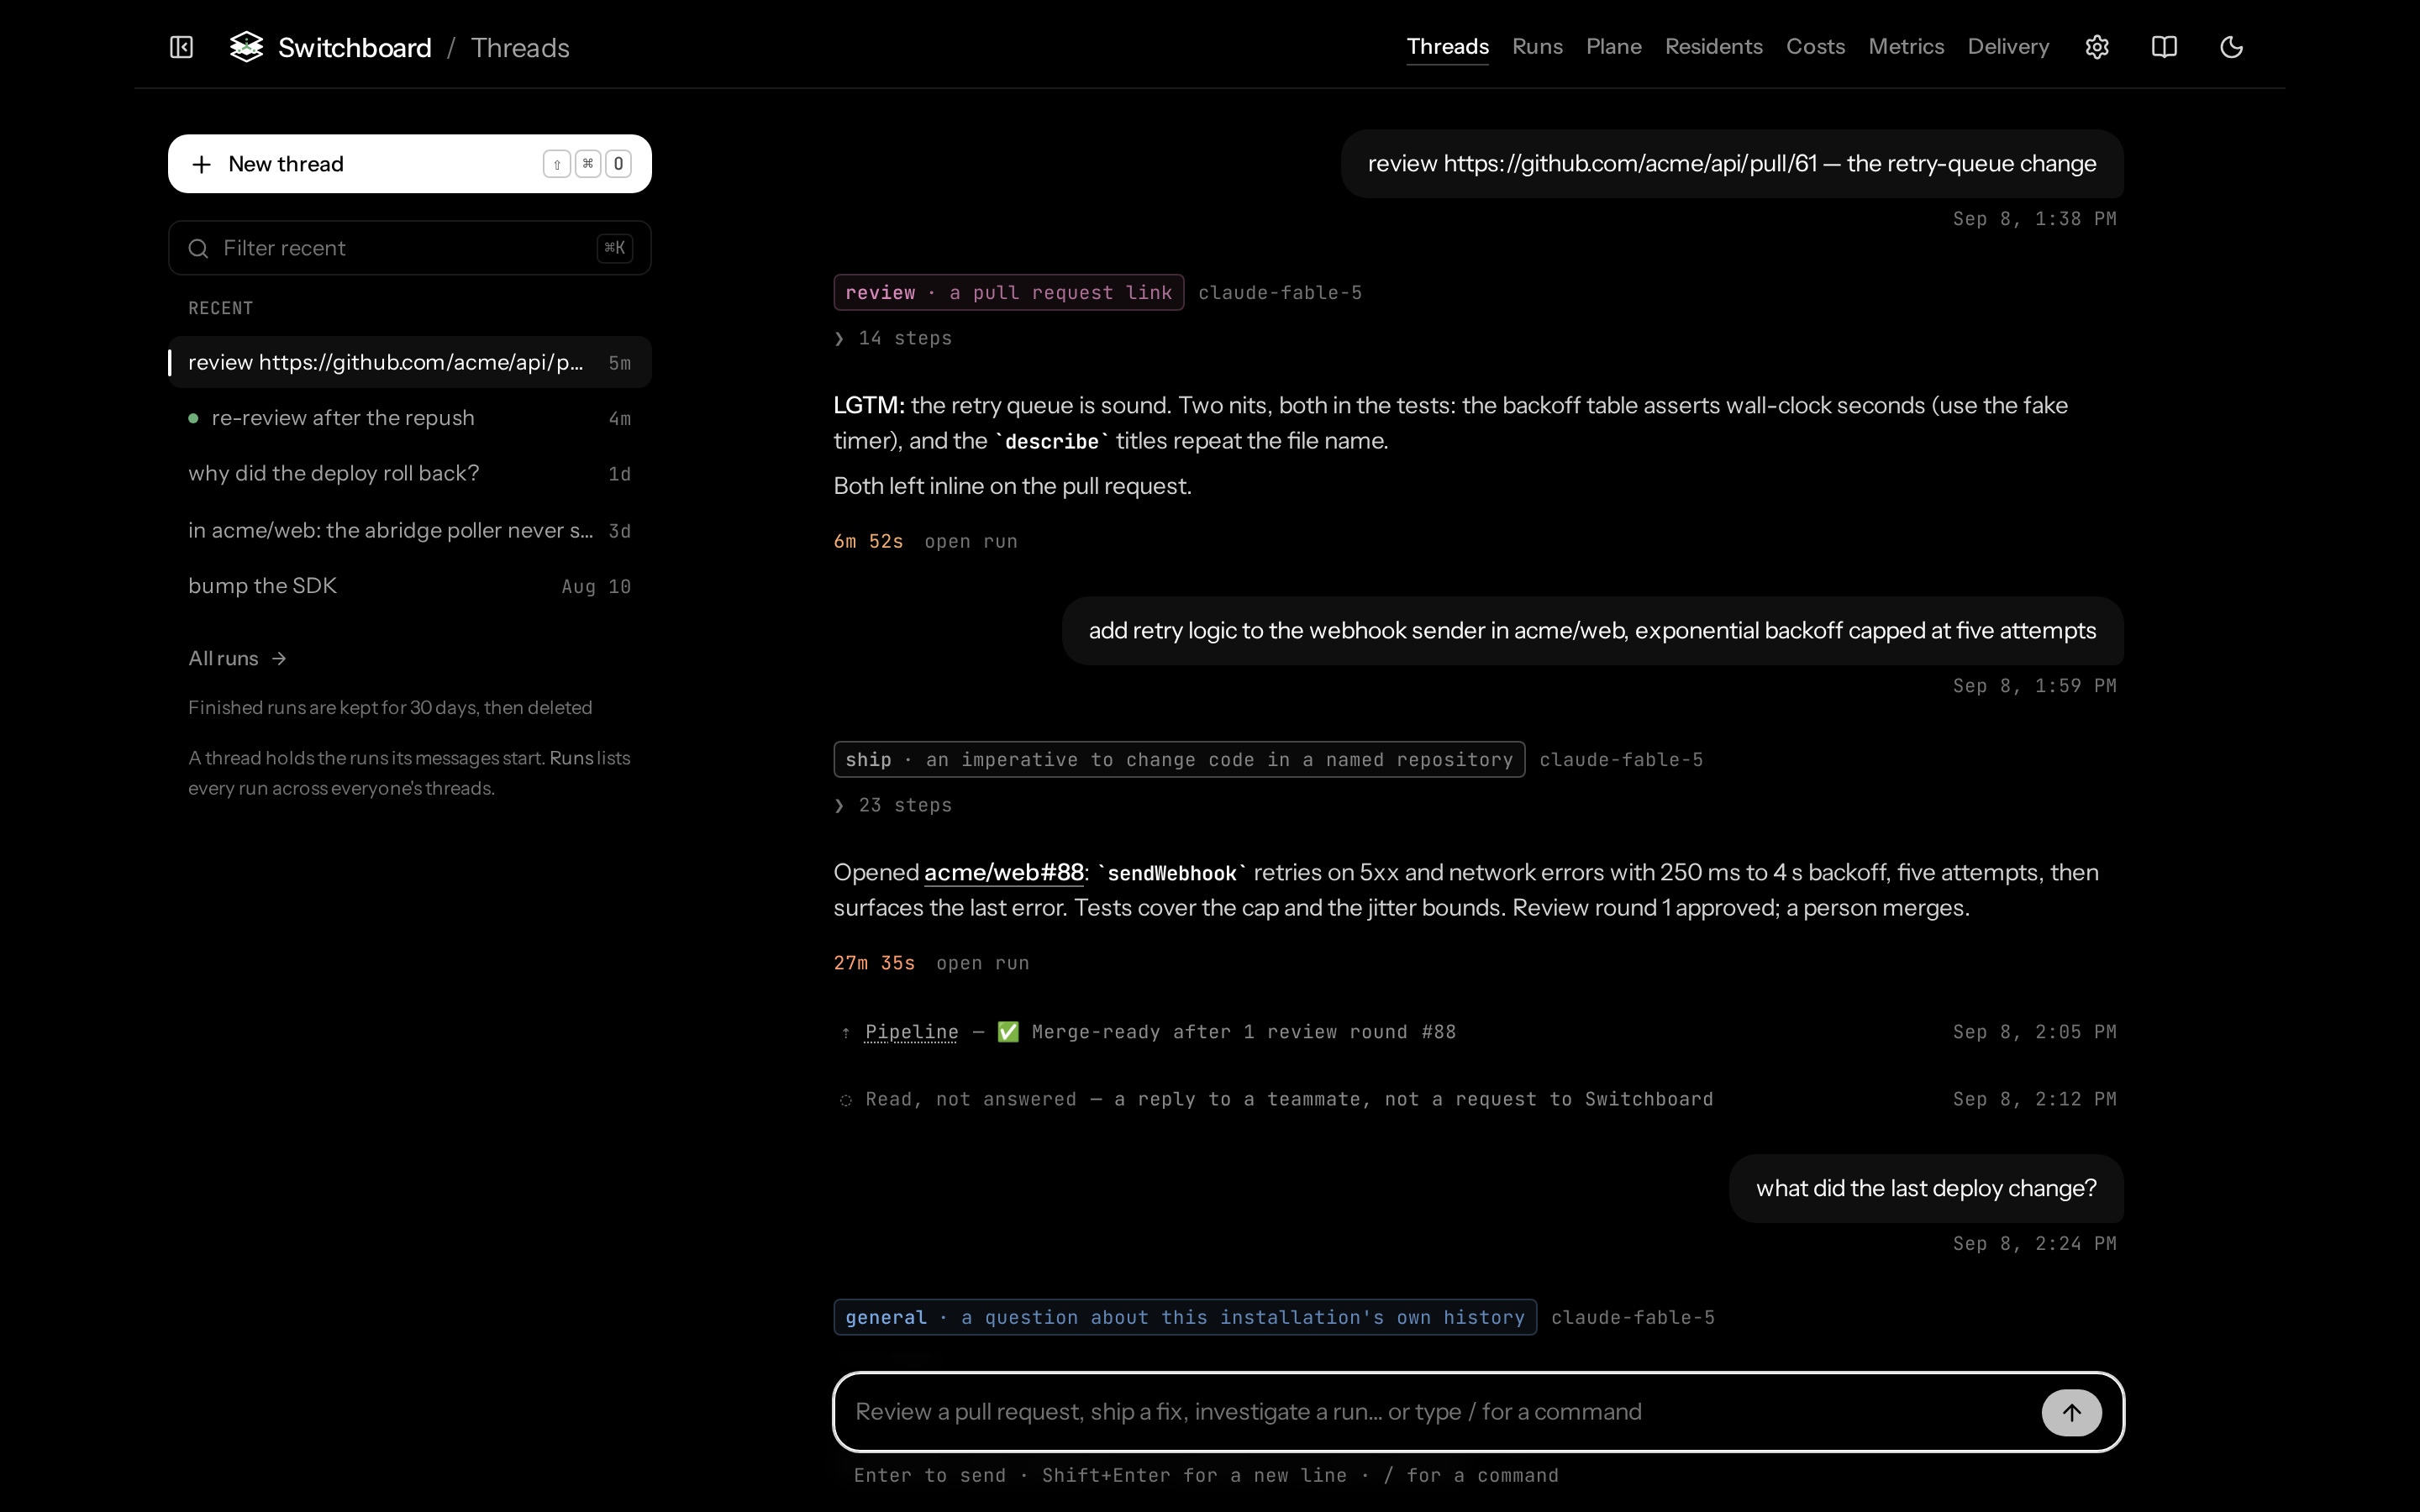Image resolution: width=2420 pixels, height=1512 pixels.
Task: Switch to the Threads tab
Action: coord(1447,47)
